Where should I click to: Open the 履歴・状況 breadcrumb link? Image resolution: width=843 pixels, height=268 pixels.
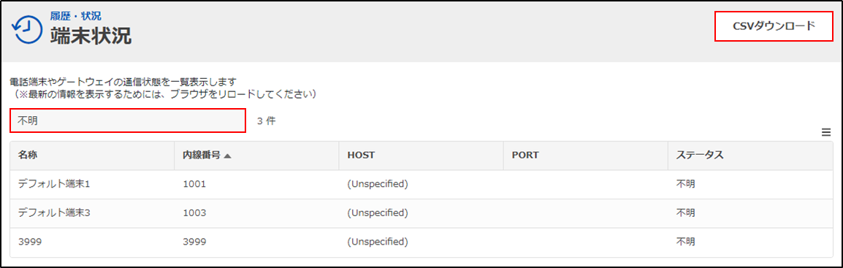tap(76, 16)
